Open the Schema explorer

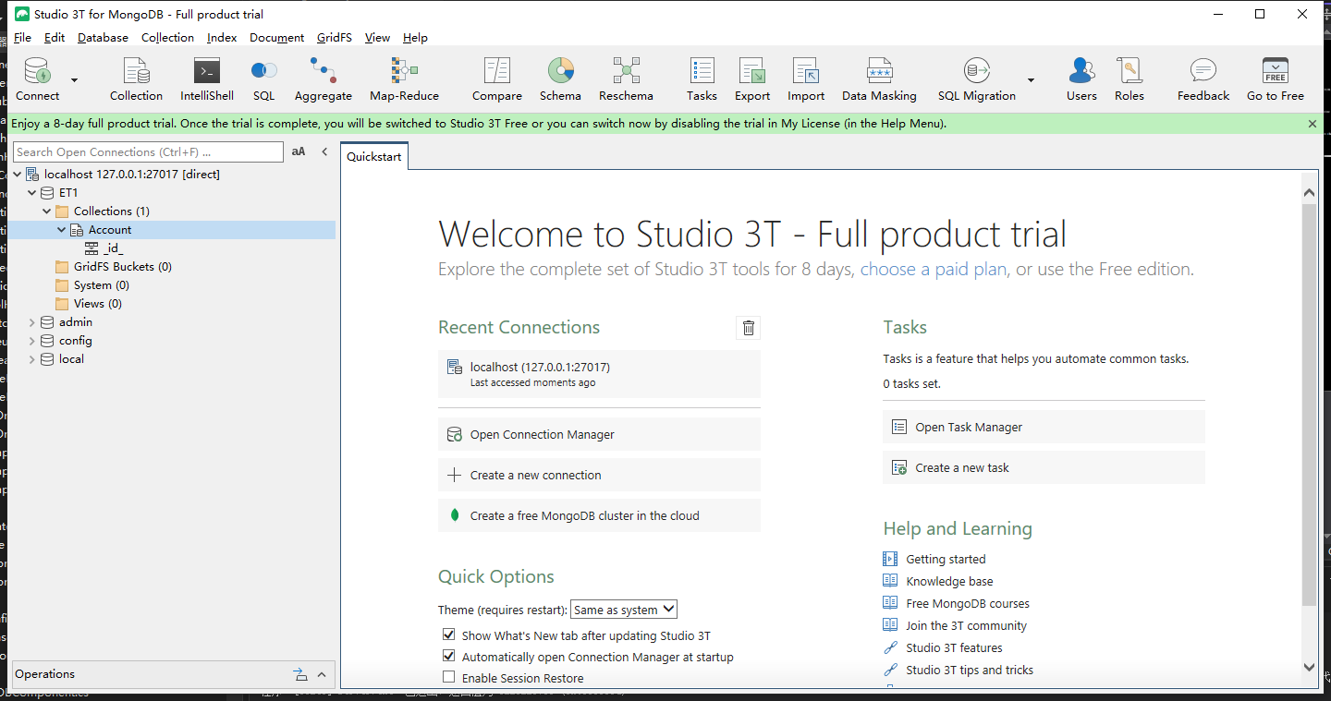[560, 79]
